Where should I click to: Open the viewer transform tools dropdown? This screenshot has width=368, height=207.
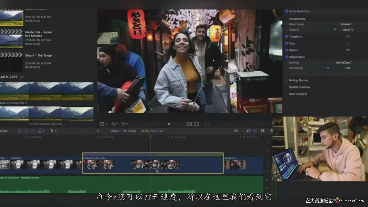click(103, 124)
